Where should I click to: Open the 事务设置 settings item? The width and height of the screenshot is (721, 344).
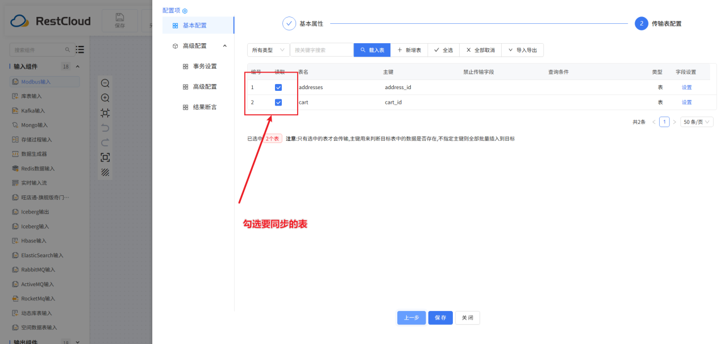point(205,66)
